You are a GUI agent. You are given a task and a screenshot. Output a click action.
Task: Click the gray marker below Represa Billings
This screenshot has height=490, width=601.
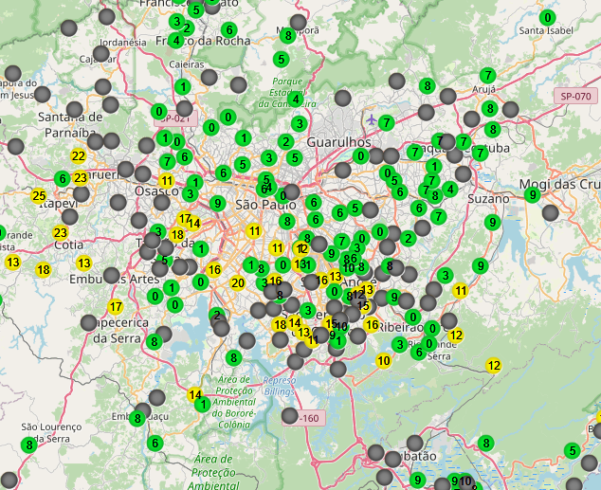click(x=290, y=415)
